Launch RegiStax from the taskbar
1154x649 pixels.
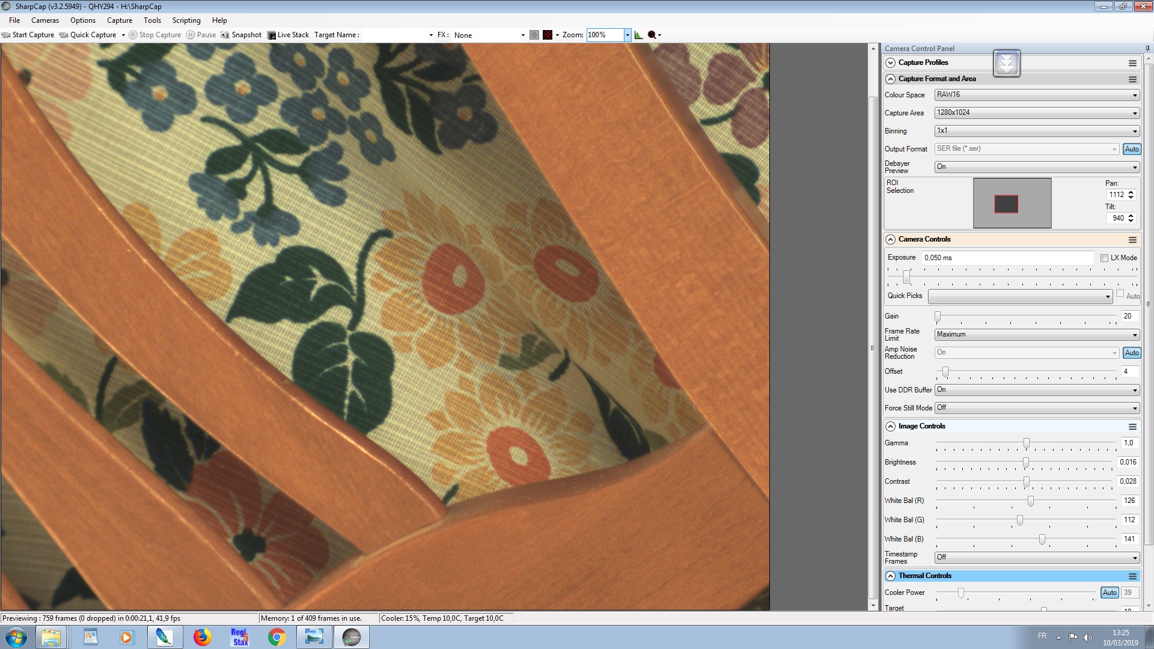click(x=240, y=637)
